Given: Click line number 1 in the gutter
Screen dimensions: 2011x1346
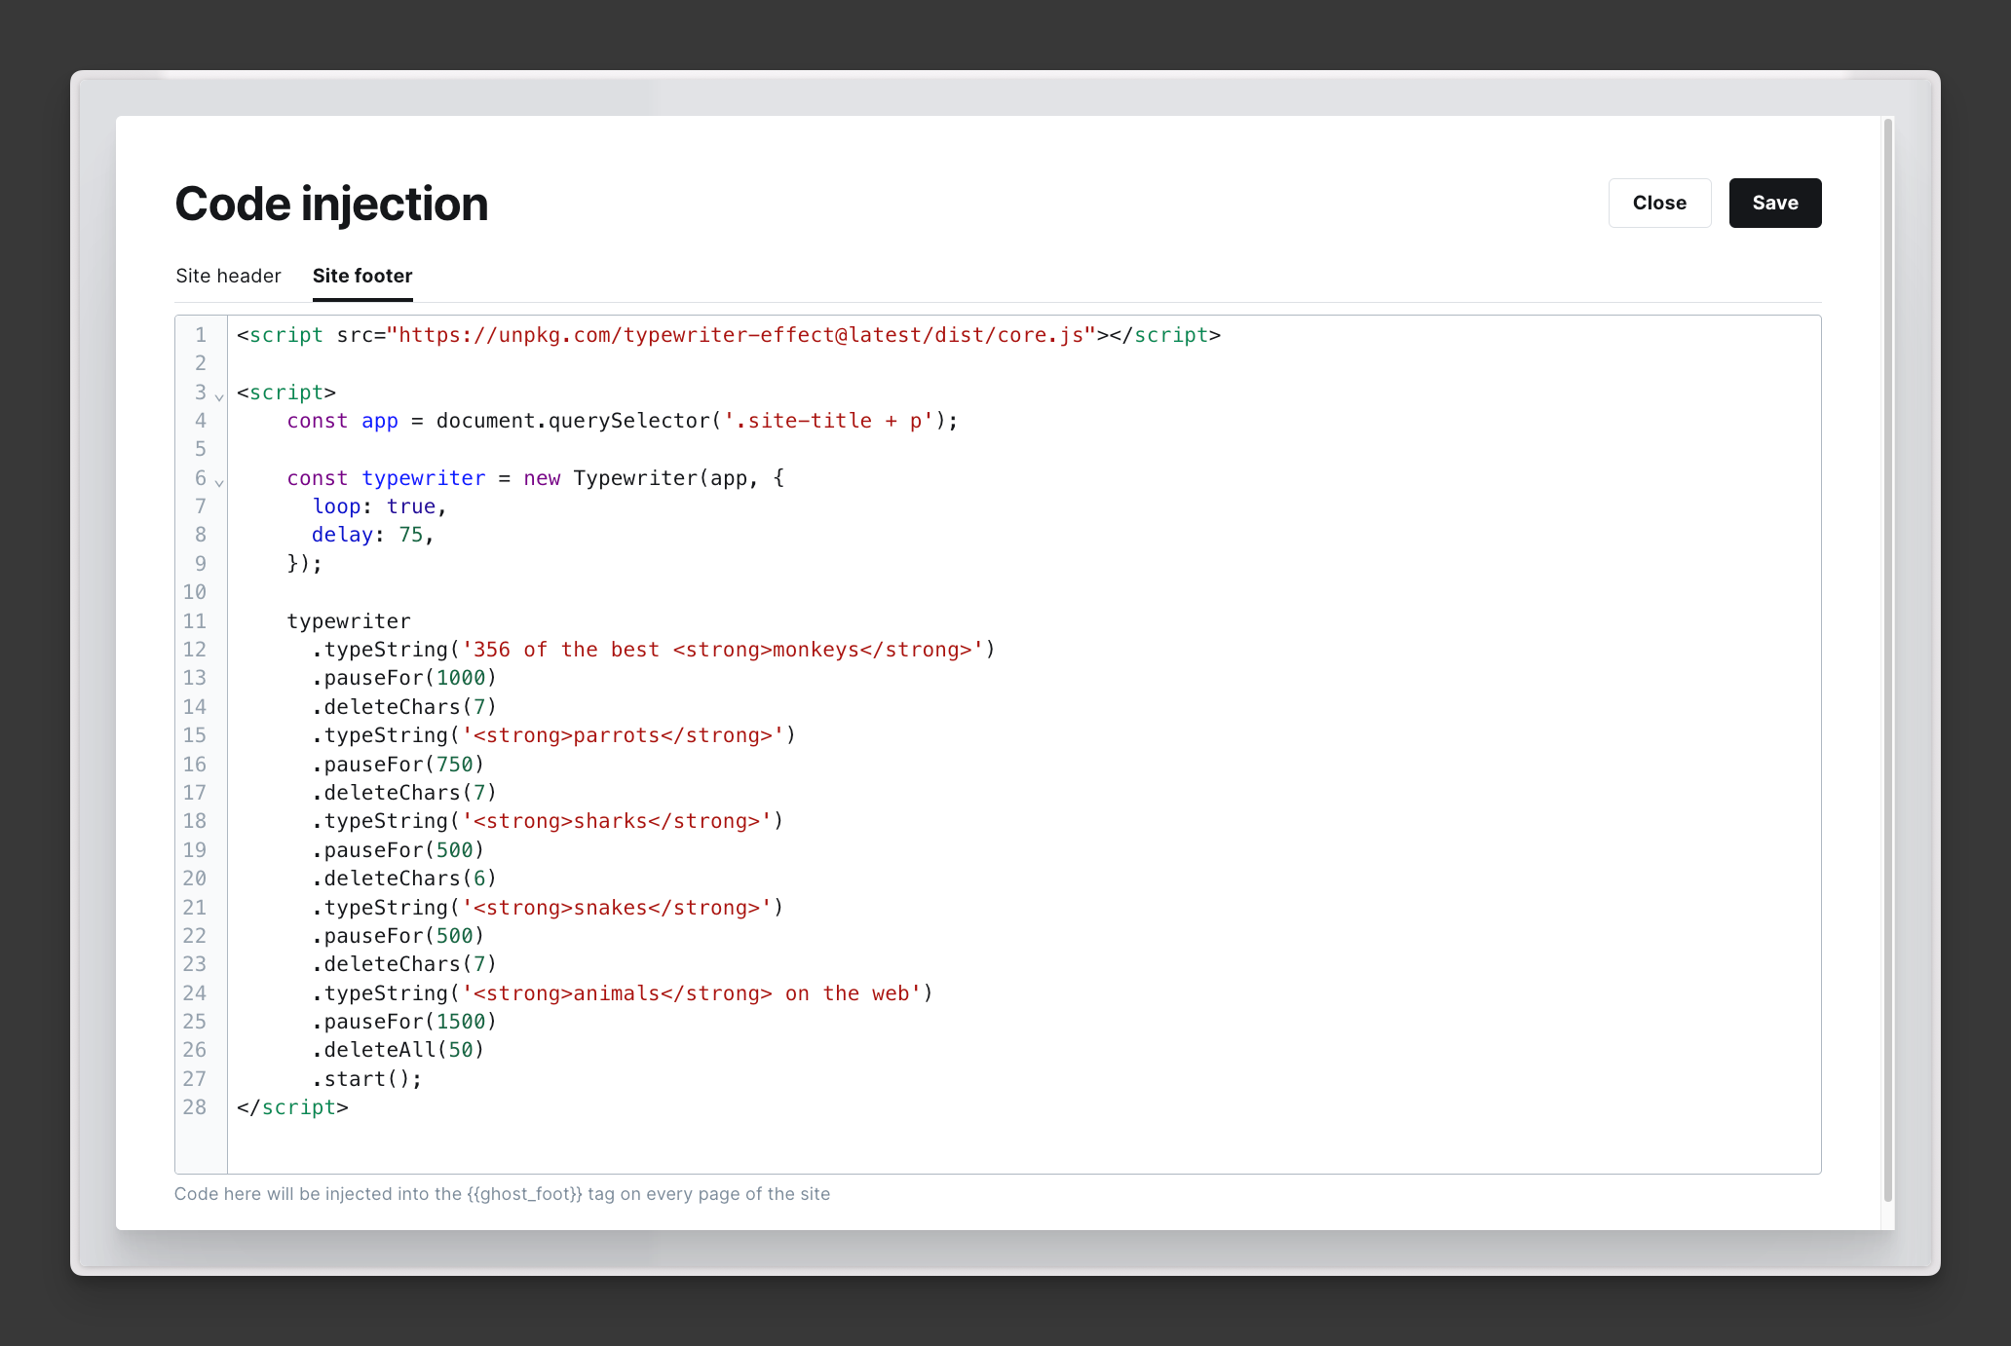Looking at the screenshot, I should point(200,335).
